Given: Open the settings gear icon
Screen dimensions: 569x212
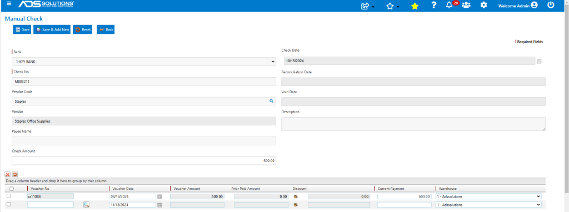Looking at the screenshot, I should tap(484, 5).
